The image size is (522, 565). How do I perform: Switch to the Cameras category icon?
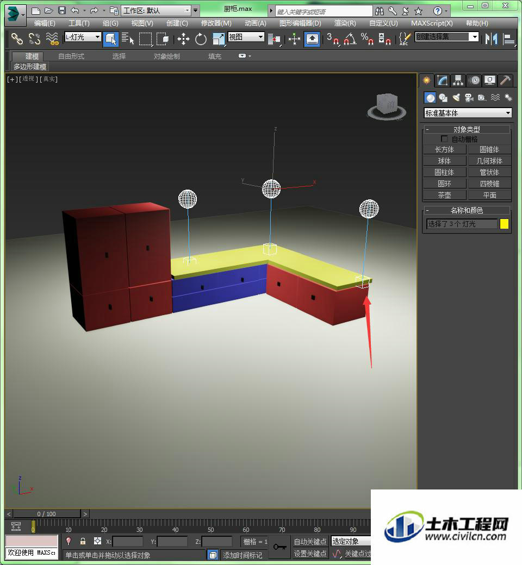469,98
